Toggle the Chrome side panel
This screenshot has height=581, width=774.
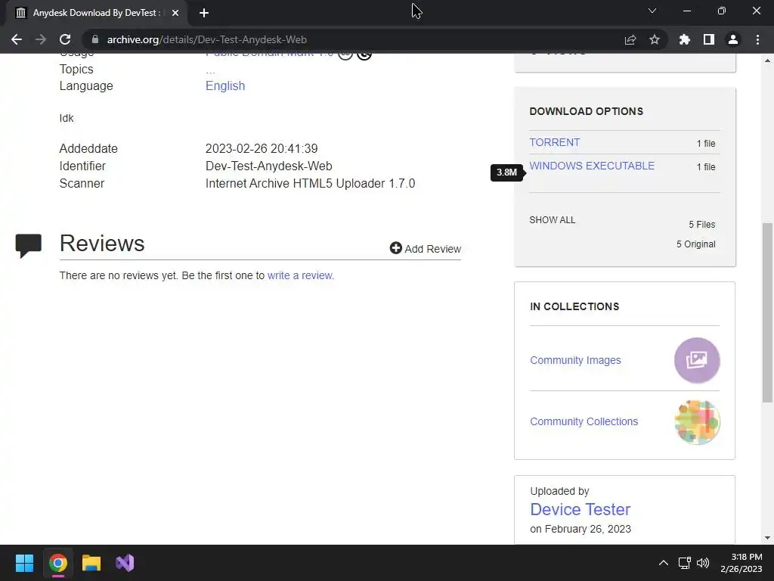coord(709,39)
